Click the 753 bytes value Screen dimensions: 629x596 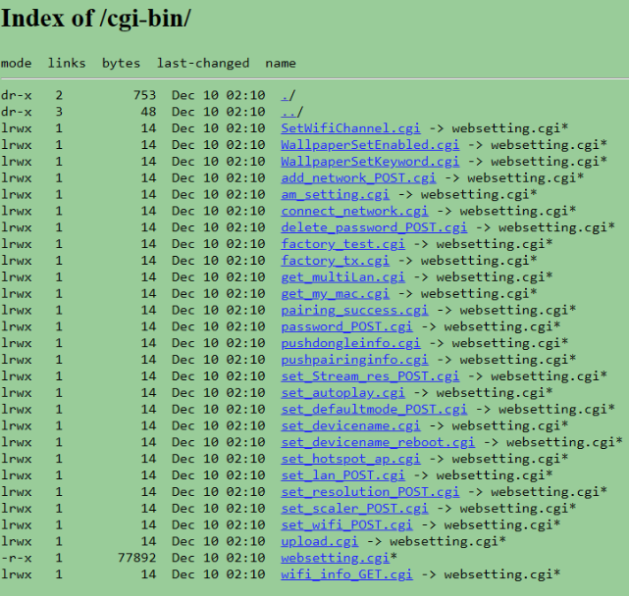click(144, 95)
